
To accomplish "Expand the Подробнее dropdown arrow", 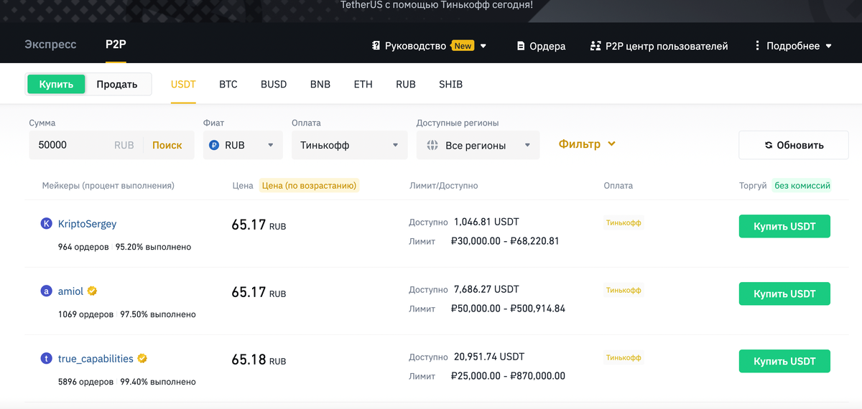I will (x=828, y=46).
